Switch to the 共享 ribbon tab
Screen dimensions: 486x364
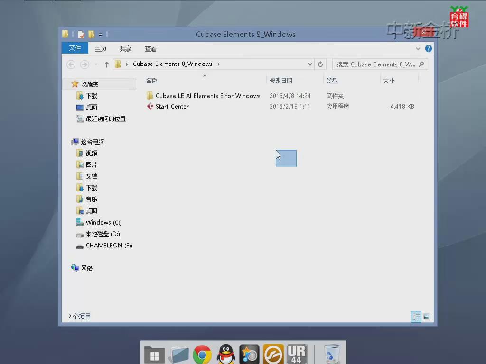coord(125,49)
